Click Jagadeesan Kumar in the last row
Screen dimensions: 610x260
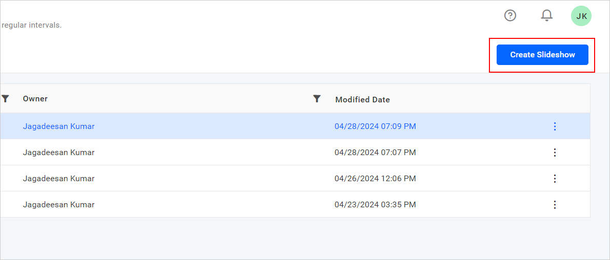(58, 205)
